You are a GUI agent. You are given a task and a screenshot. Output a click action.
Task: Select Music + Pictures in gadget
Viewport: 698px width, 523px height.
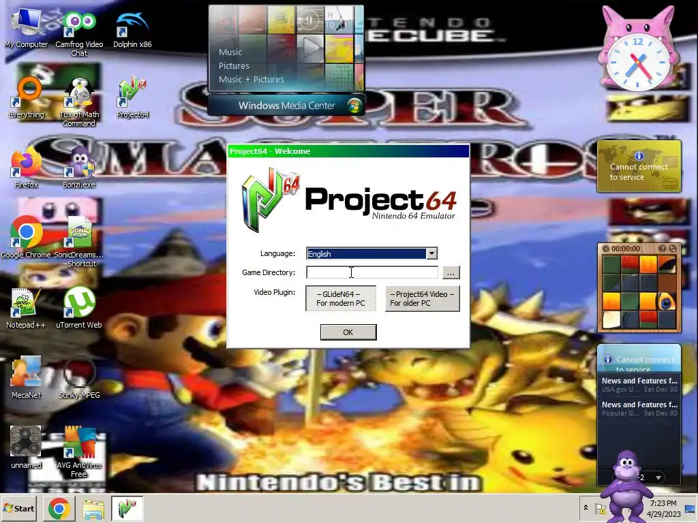pyautogui.click(x=251, y=79)
